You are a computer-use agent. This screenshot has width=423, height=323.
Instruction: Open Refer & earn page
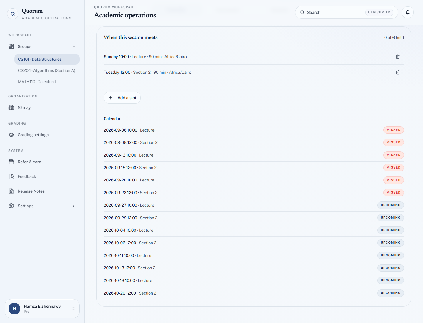tap(42, 162)
